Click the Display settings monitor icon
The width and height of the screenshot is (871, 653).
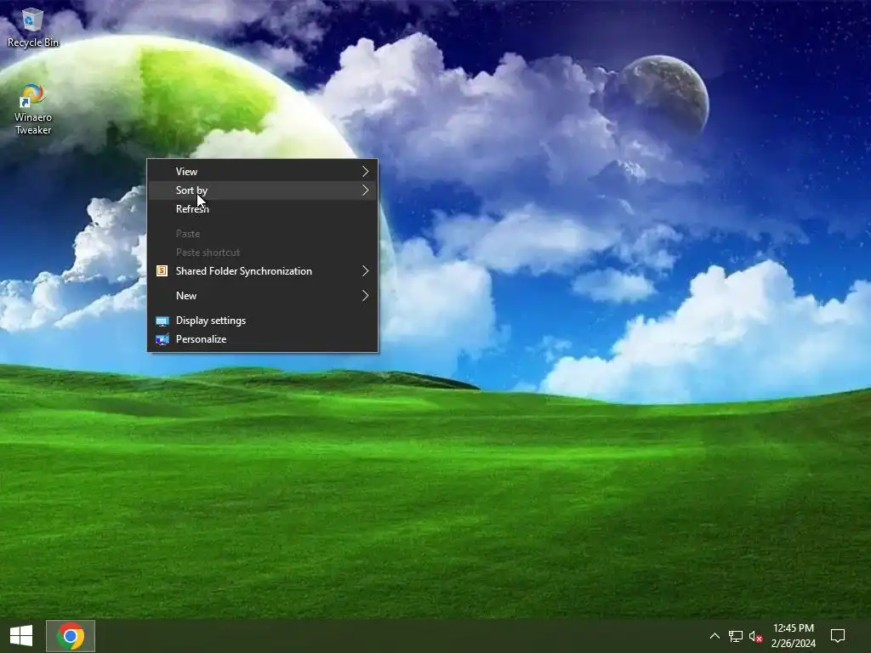162,321
